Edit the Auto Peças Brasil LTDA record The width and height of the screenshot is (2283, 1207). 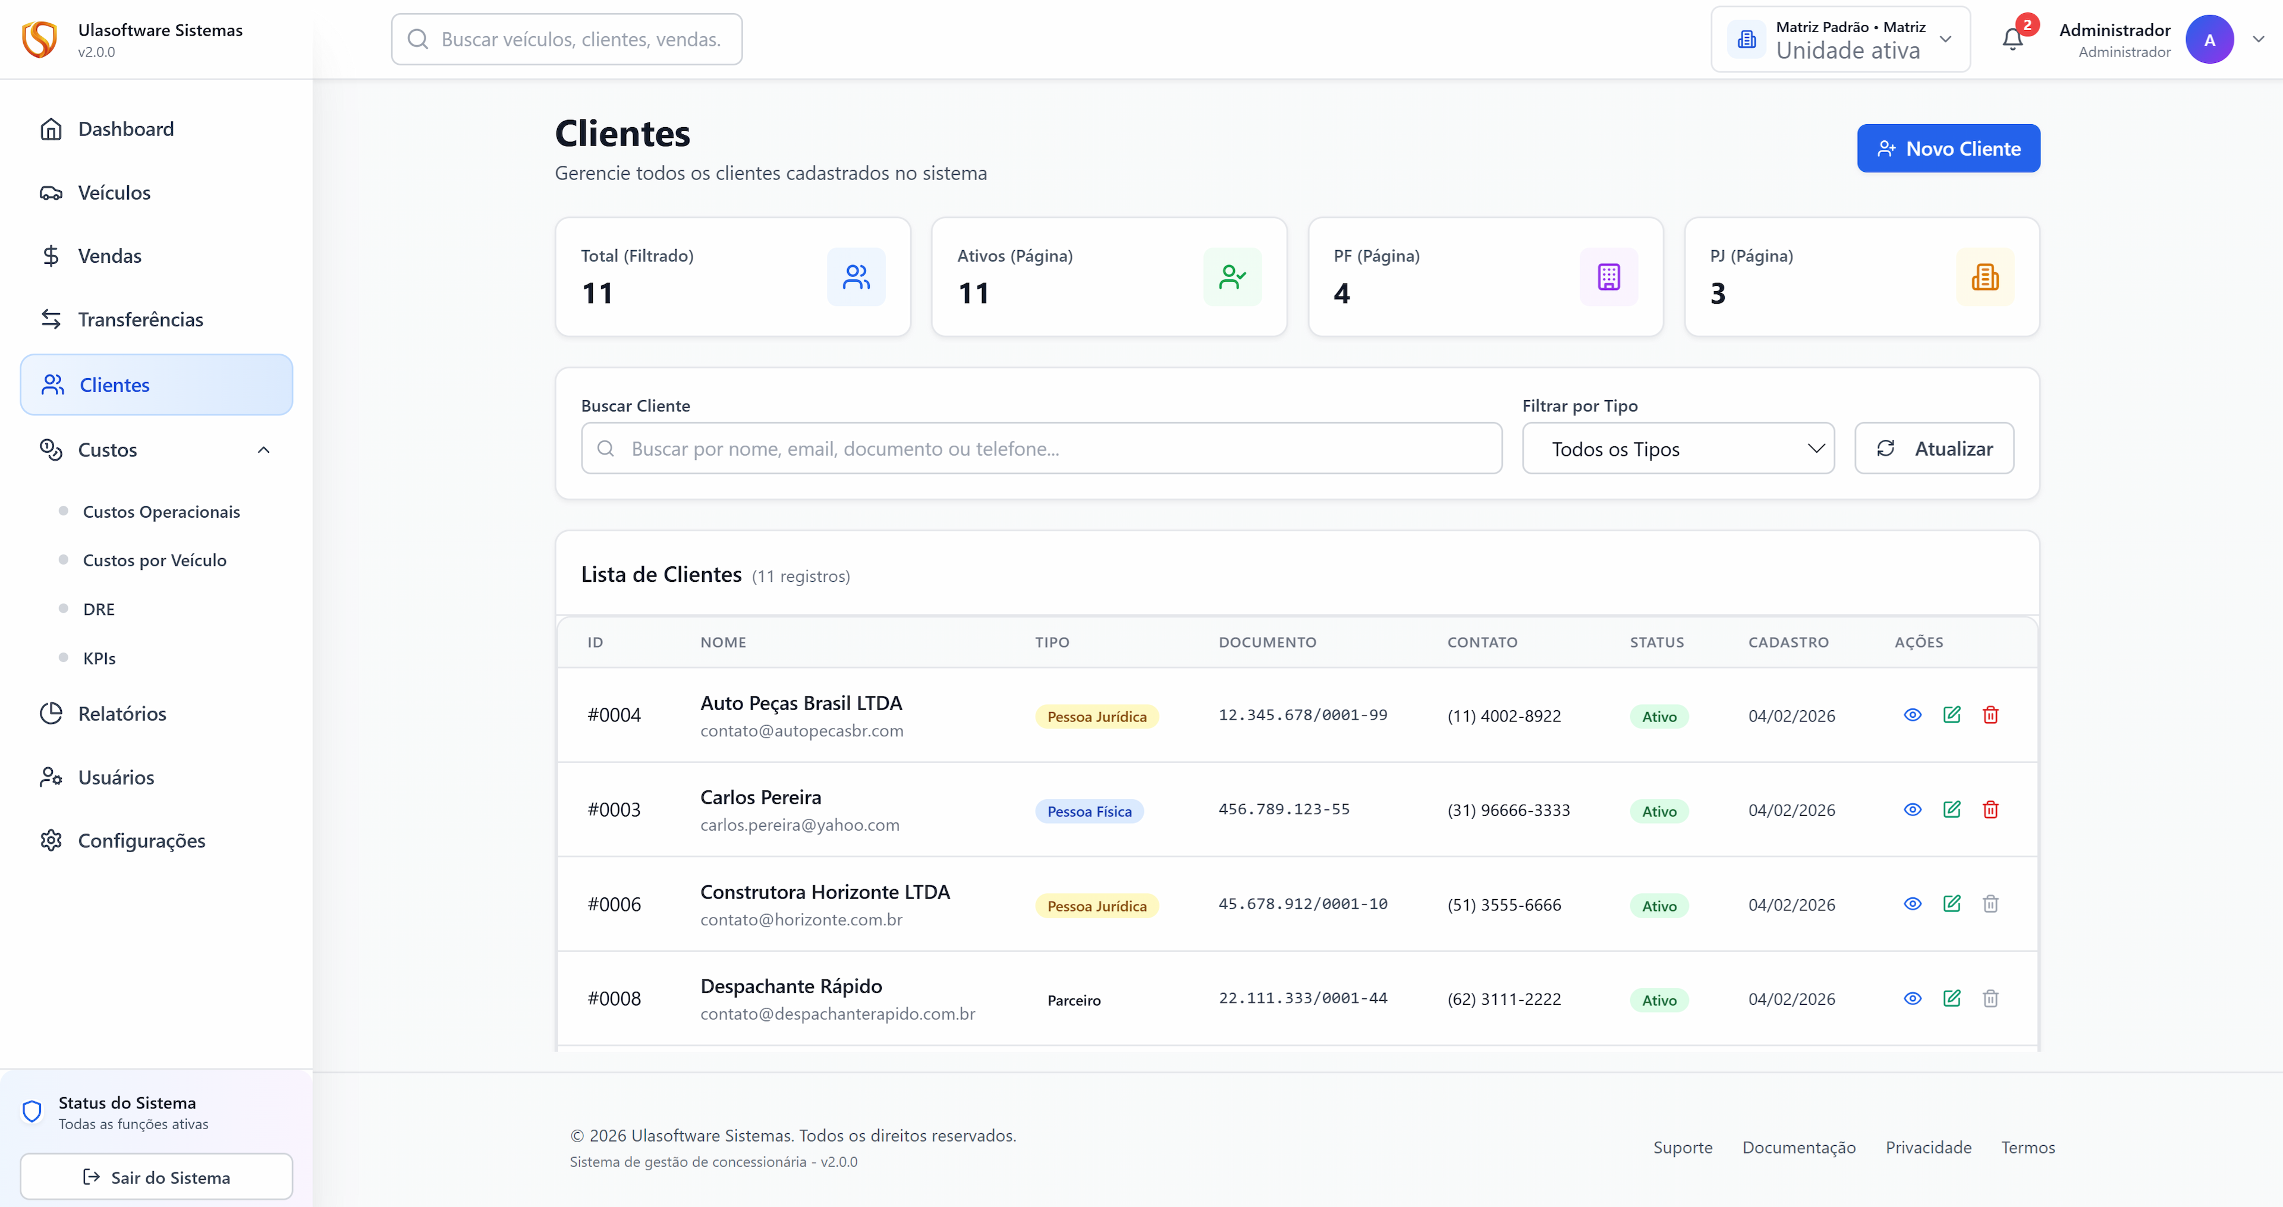coord(1951,714)
